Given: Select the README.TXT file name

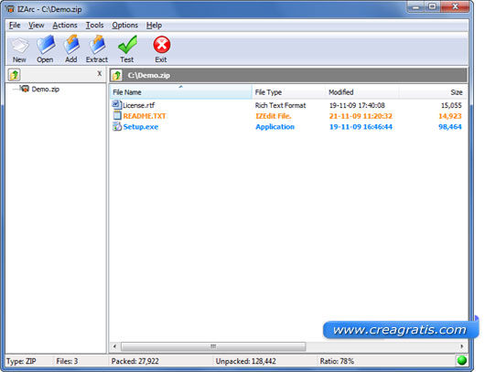Looking at the screenshot, I should point(145,116).
